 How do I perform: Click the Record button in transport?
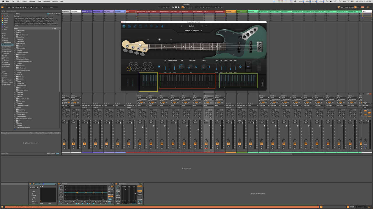tap(179, 7)
